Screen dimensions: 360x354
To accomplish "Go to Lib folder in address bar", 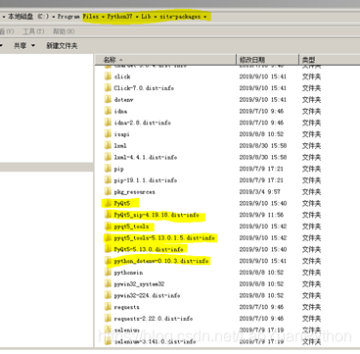I will 146,17.
